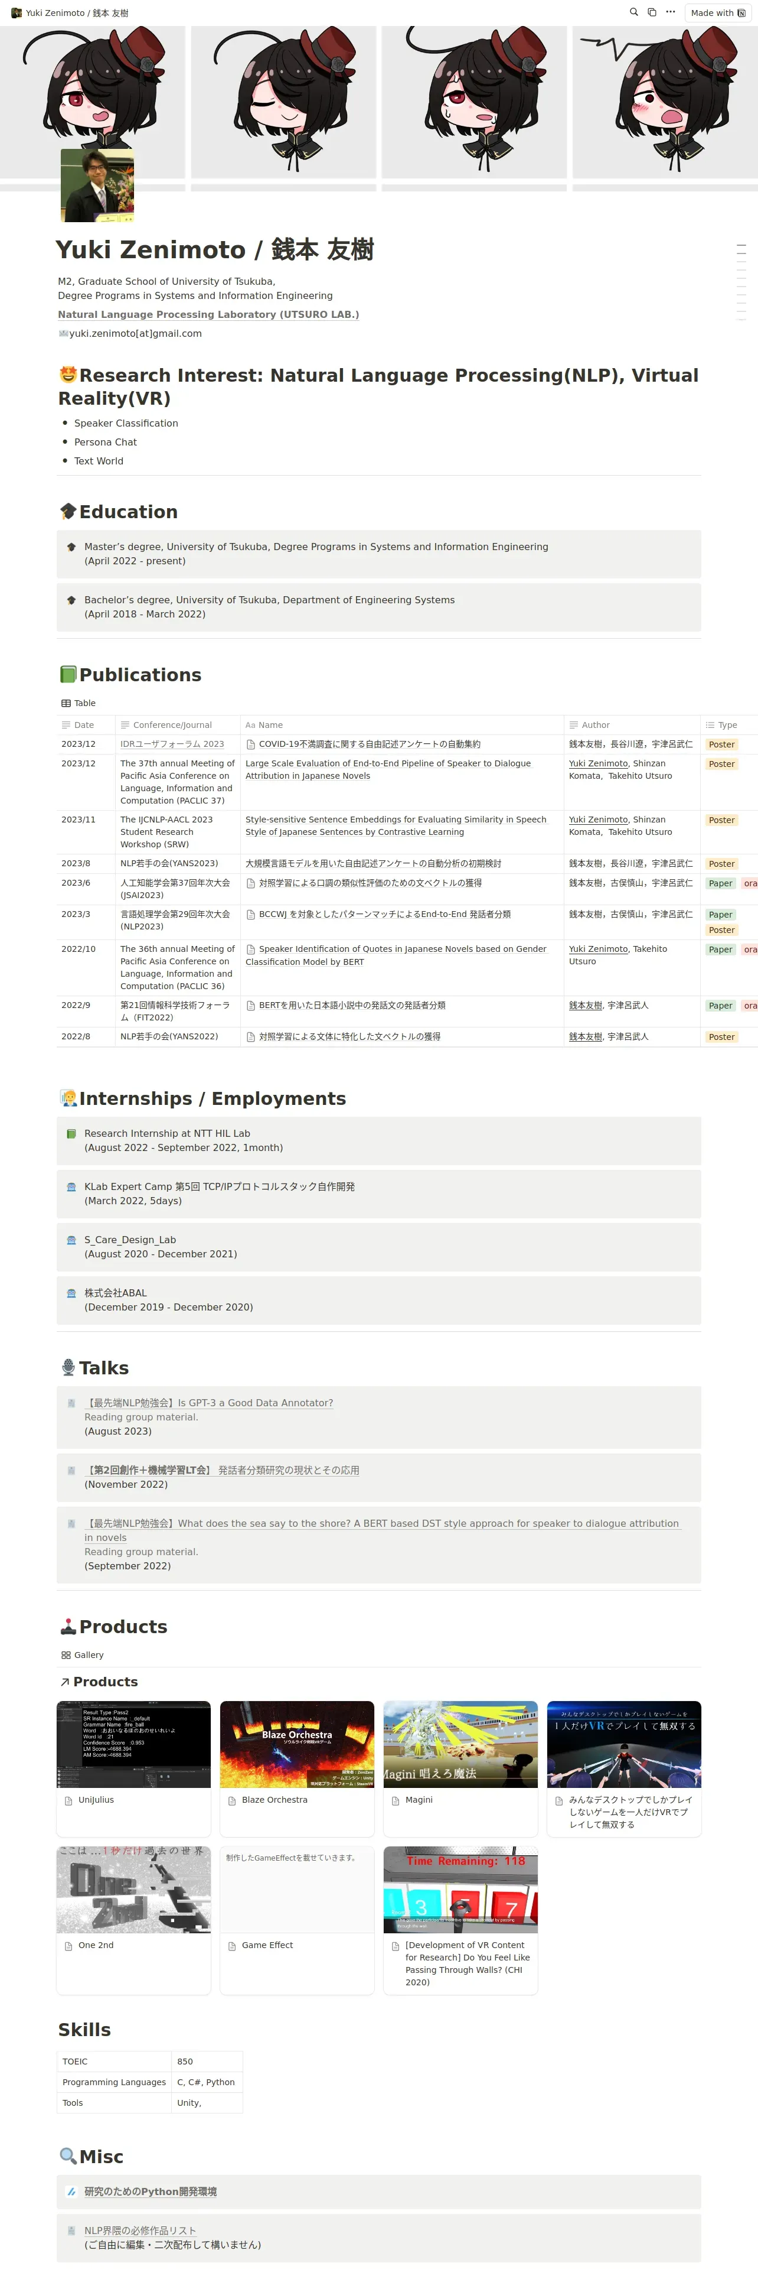
Task: Open the UniJulius product card
Action: tap(133, 1768)
